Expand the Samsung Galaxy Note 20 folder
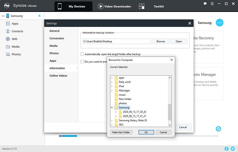The width and height of the screenshot is (238, 152). [112, 120]
